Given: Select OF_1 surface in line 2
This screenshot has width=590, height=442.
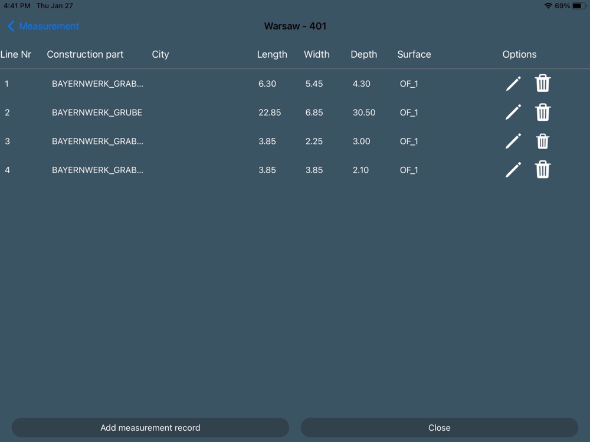Looking at the screenshot, I should point(409,113).
